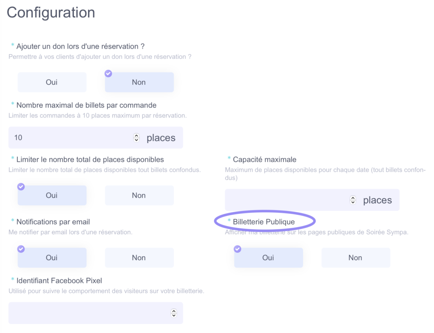Select Oui for adding a donation
434x333 pixels.
pyautogui.click(x=52, y=82)
